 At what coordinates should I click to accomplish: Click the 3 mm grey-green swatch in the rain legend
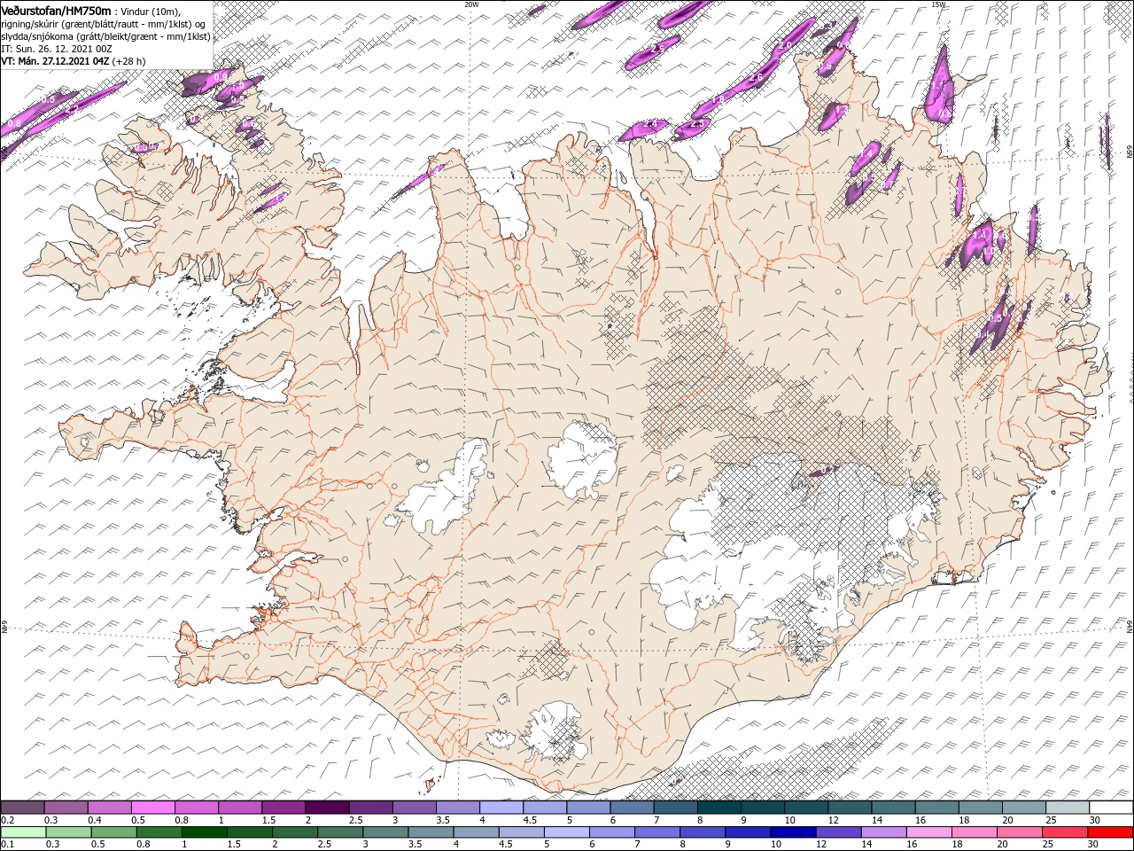(385, 832)
